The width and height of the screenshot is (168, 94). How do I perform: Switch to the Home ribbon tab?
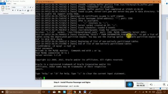point(9,4)
